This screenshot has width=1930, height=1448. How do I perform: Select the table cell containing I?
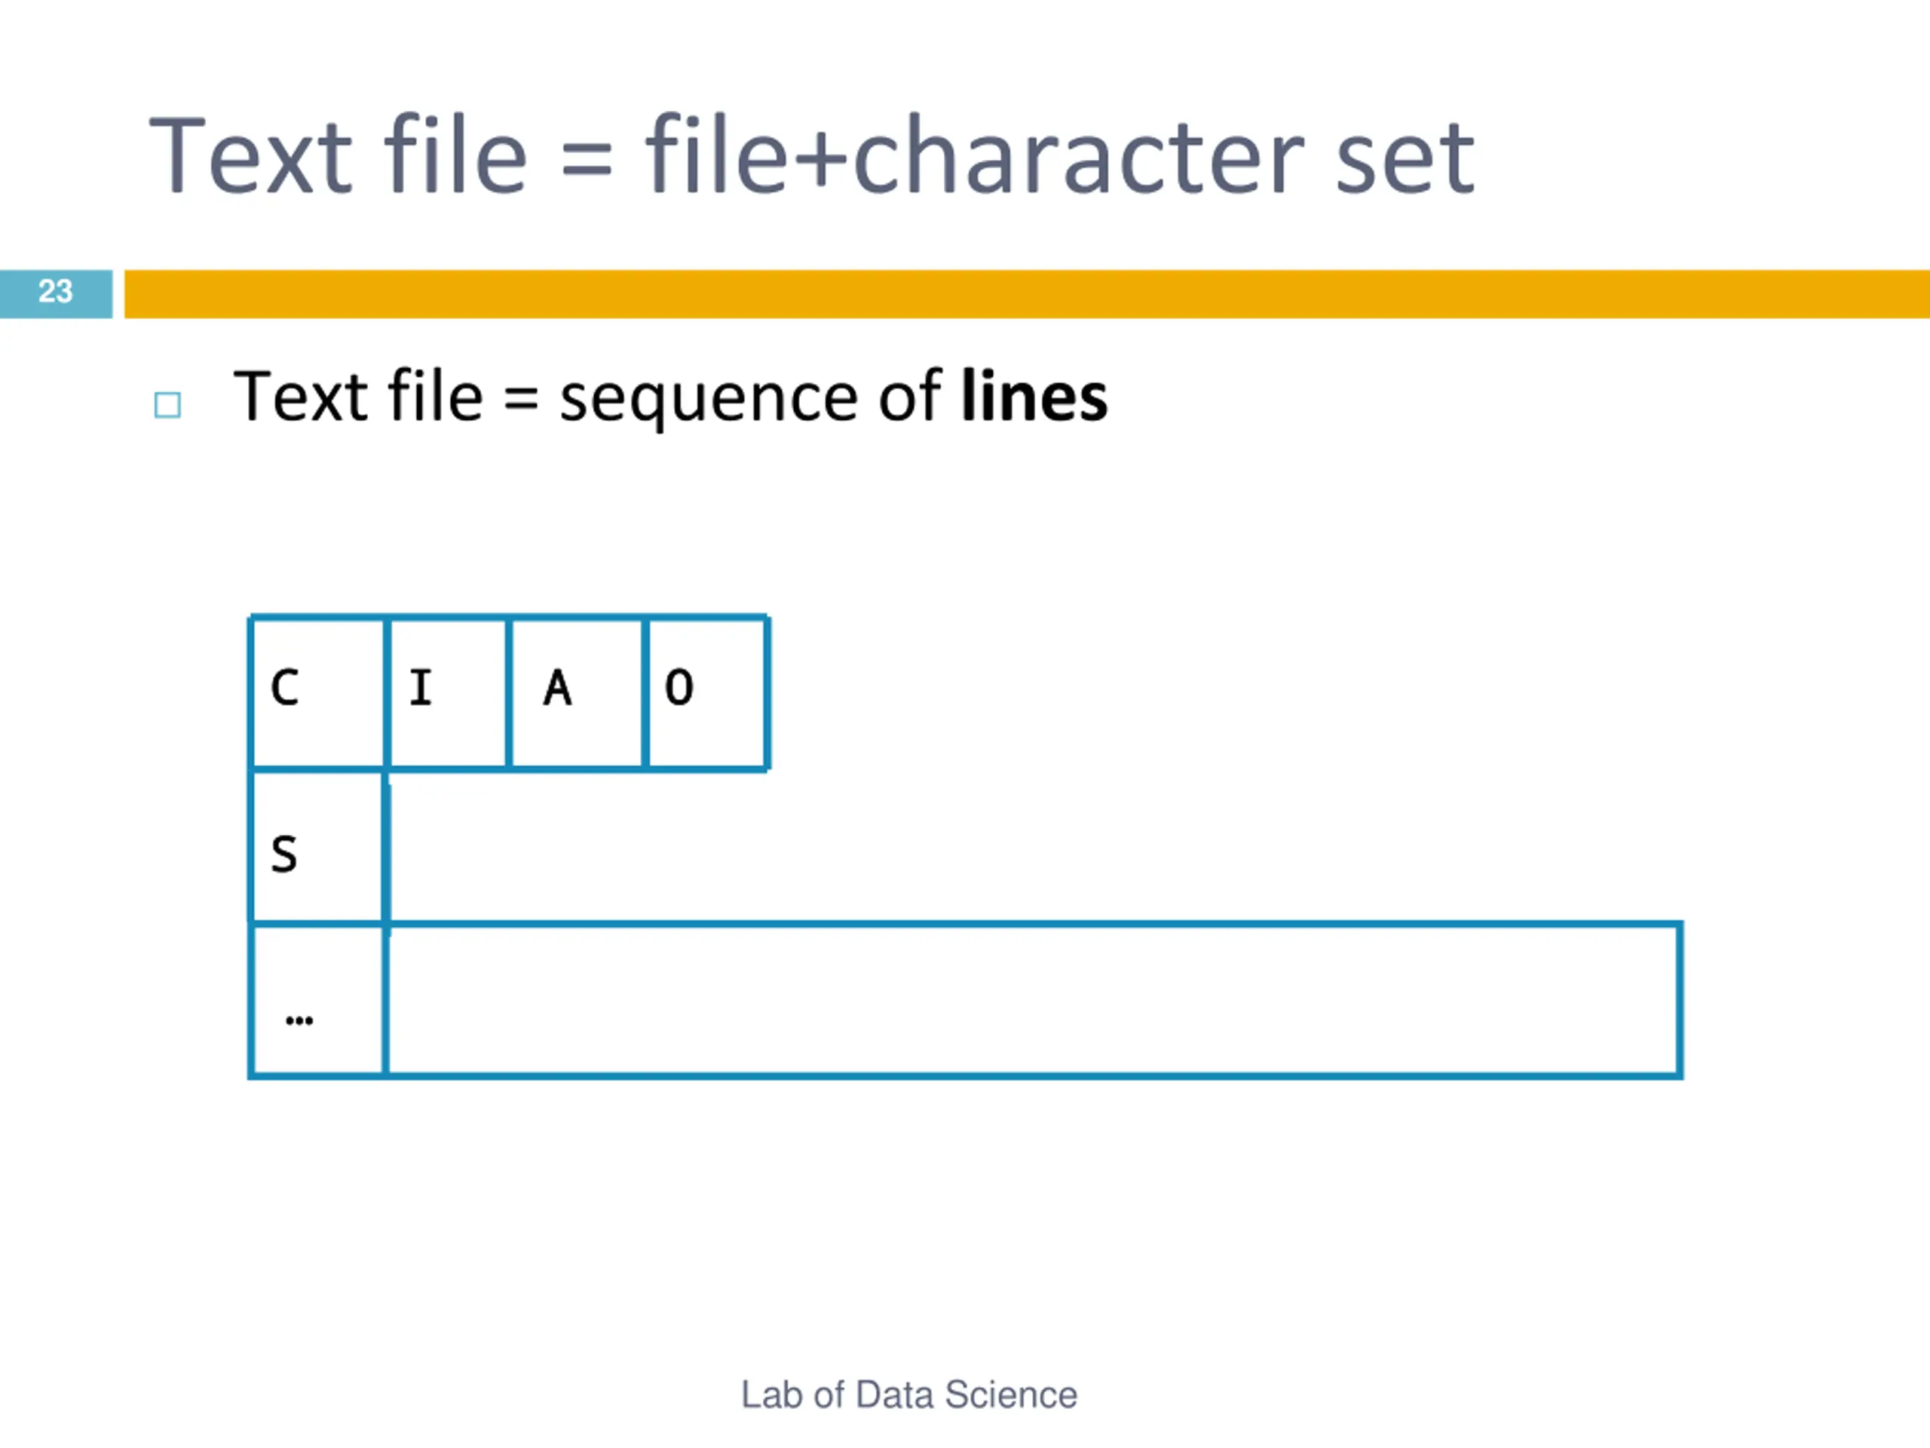448,693
